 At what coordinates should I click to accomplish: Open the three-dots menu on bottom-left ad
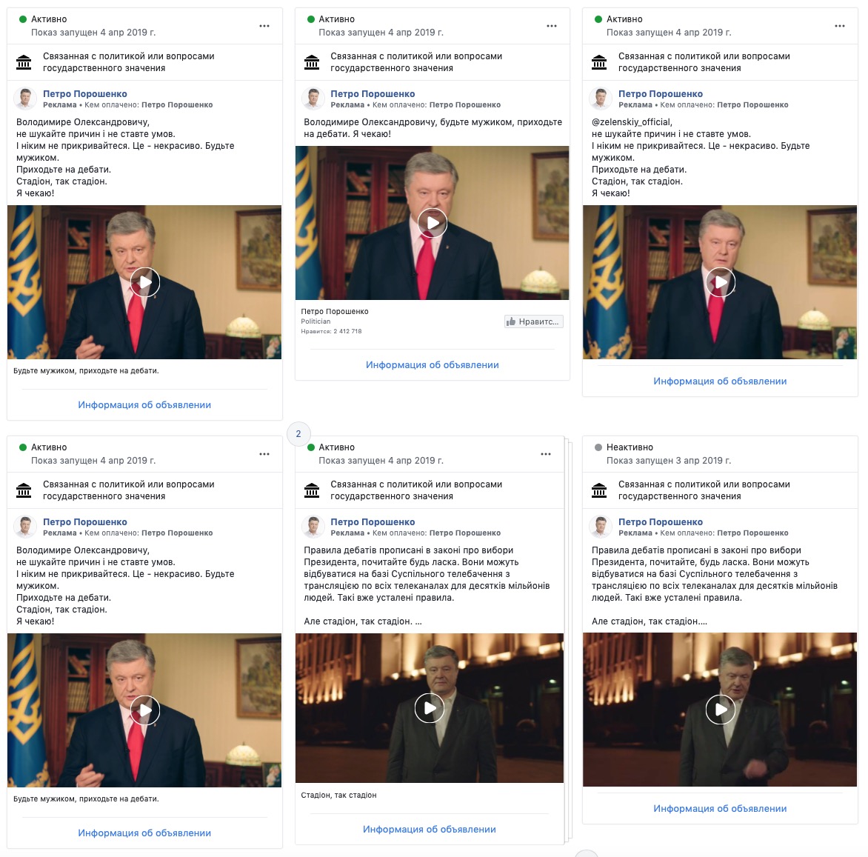click(x=264, y=454)
